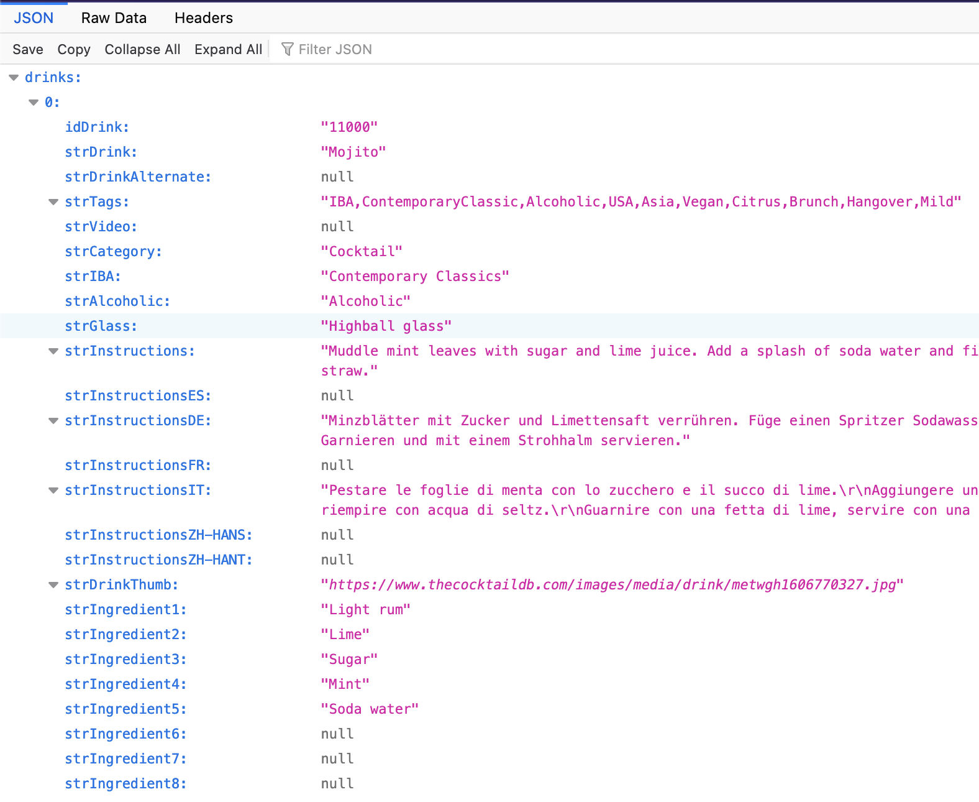This screenshot has height=802, width=979.
Task: Select the strIngredient4 key
Action: (125, 684)
